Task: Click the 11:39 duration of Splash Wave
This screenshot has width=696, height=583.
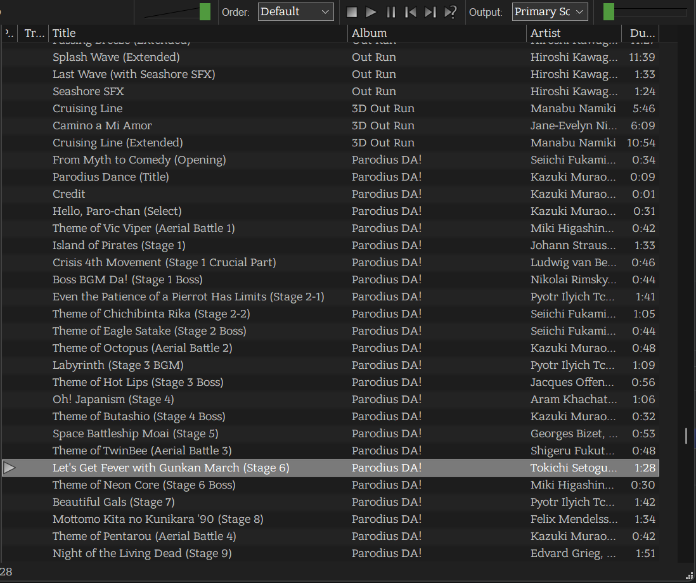Action: click(x=642, y=57)
